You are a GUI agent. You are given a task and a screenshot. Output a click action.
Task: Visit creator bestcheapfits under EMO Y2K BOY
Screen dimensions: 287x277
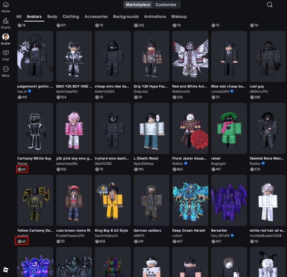tap(67, 91)
